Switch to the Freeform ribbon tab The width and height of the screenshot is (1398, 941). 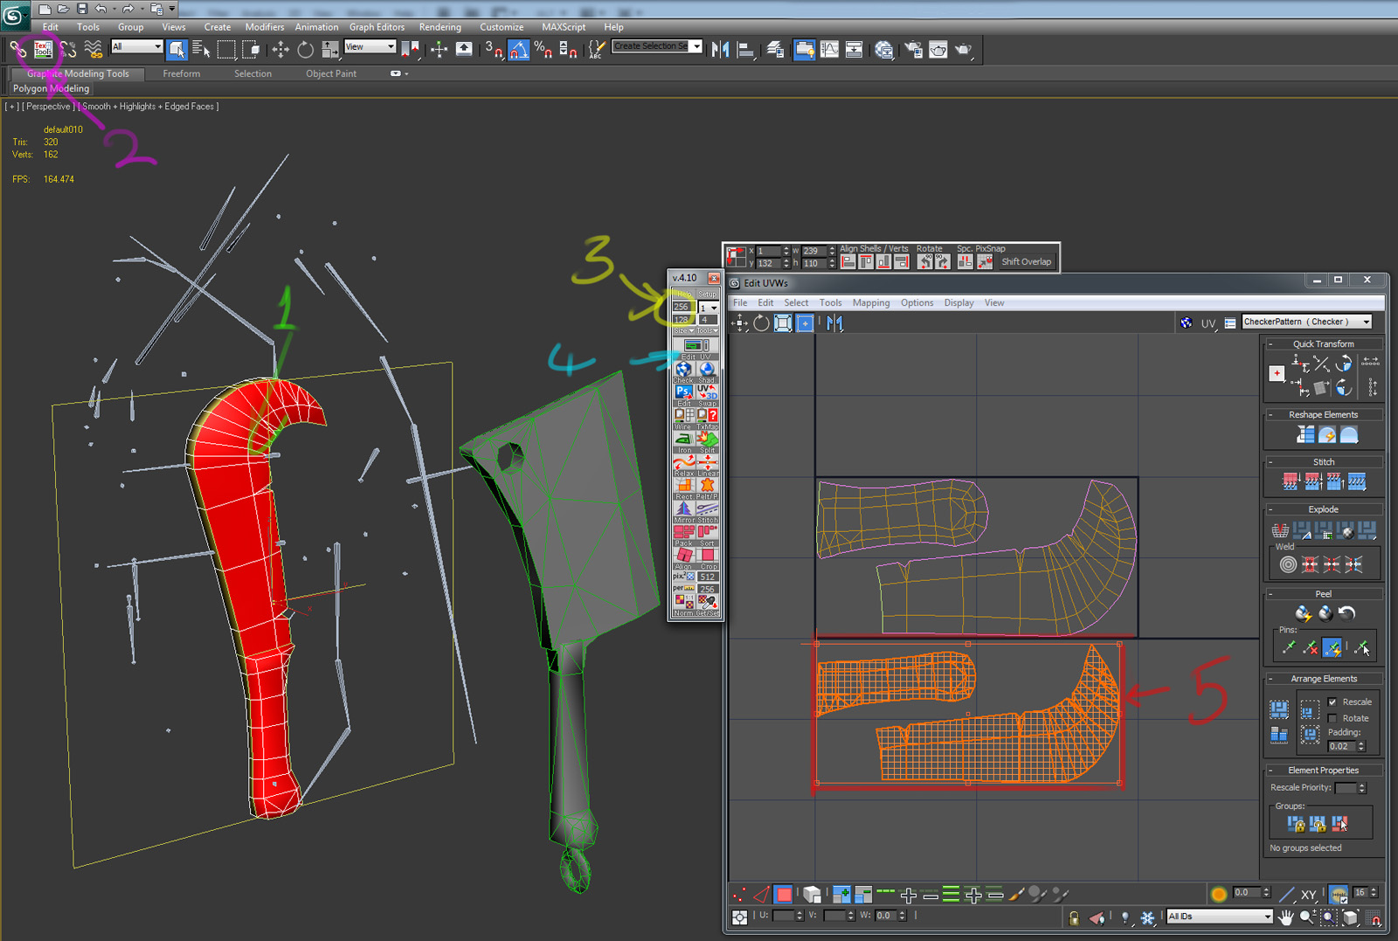pyautogui.click(x=181, y=74)
